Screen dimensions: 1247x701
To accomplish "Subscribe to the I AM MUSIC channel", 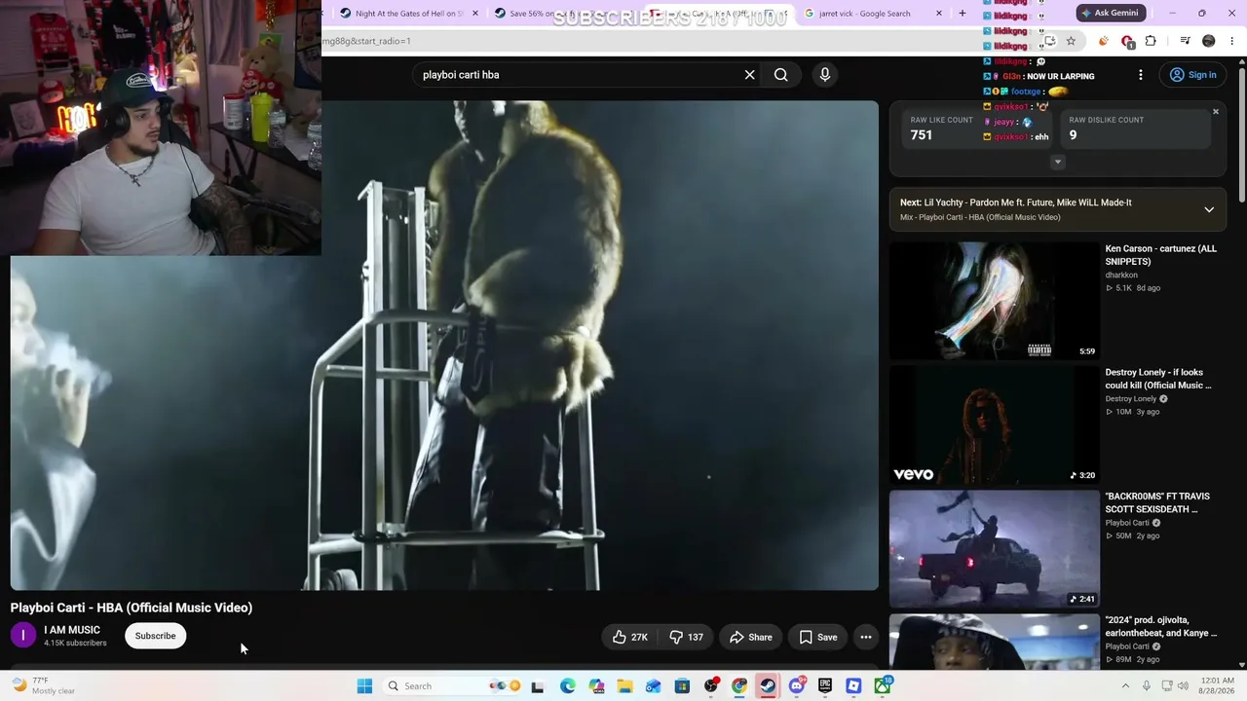I will (x=155, y=636).
